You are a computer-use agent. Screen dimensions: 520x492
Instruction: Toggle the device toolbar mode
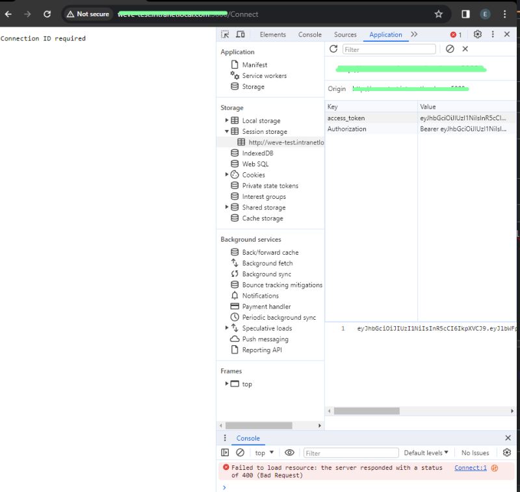point(239,34)
